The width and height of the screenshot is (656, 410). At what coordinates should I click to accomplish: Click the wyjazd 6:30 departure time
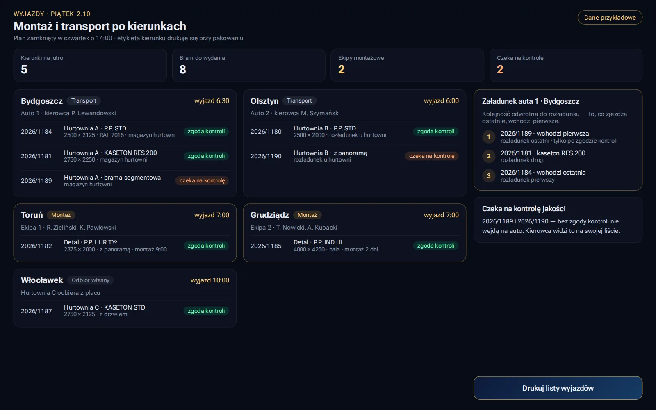point(212,101)
